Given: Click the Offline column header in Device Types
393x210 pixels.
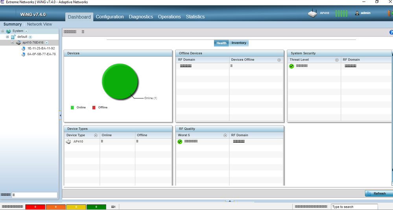Looking at the screenshot, I should coord(142,135).
